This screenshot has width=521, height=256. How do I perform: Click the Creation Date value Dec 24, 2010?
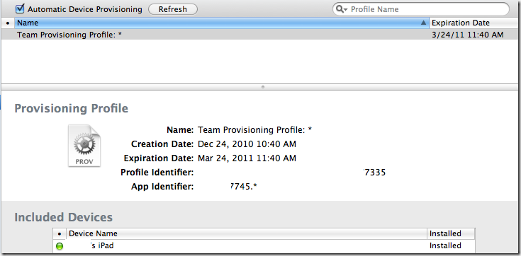pyautogui.click(x=247, y=144)
